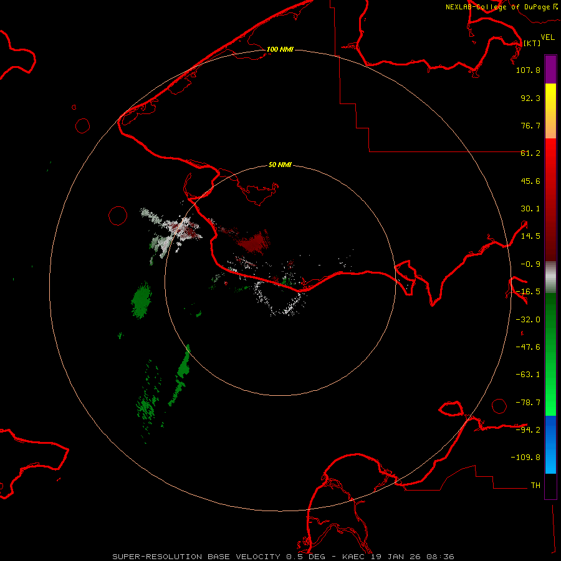Click the Super-Resolution Base Velocity caption text
The image size is (561, 561).
pos(283,557)
